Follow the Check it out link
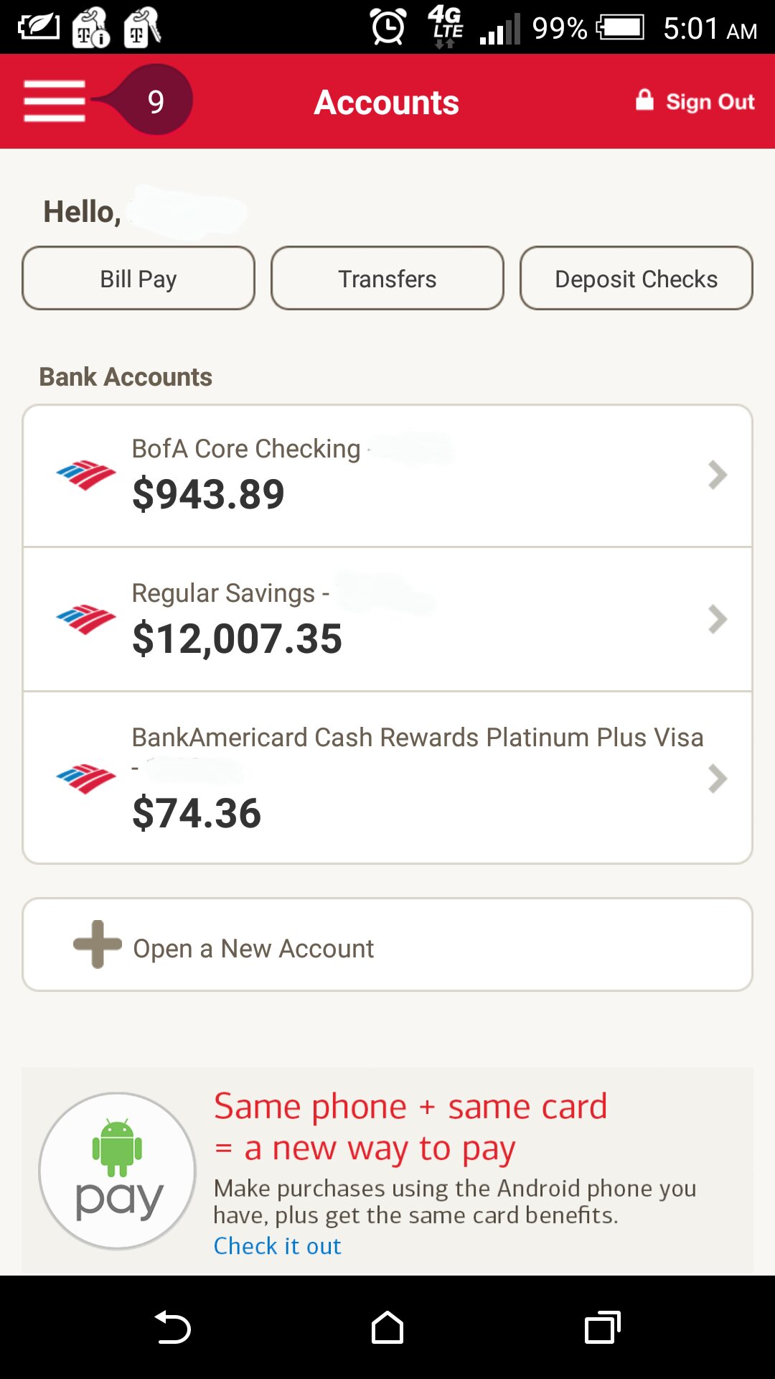Image resolution: width=775 pixels, height=1379 pixels. click(277, 1245)
